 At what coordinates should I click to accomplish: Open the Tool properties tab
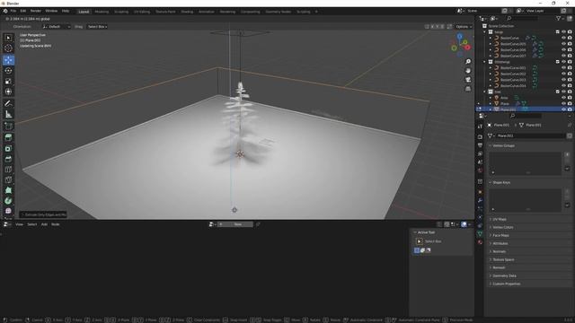(480, 127)
